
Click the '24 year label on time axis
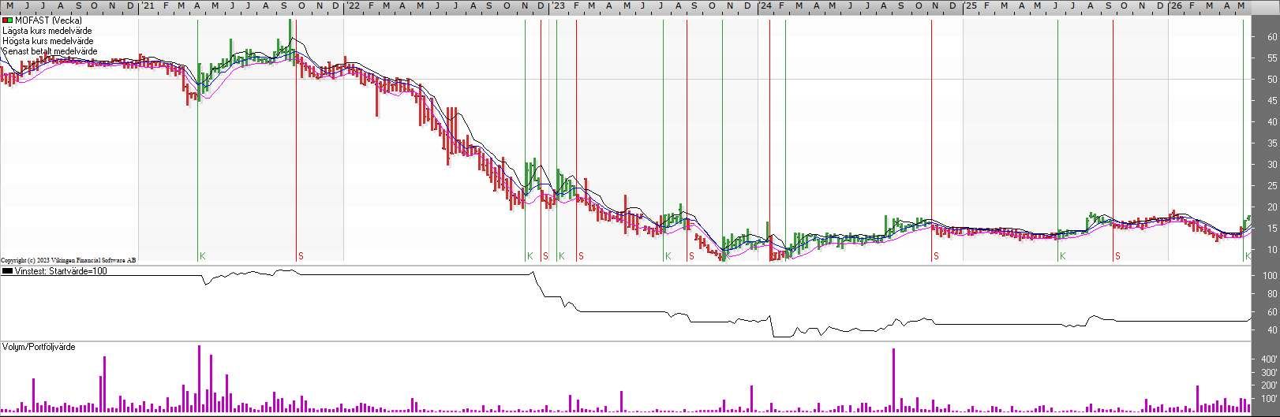pyautogui.click(x=765, y=6)
